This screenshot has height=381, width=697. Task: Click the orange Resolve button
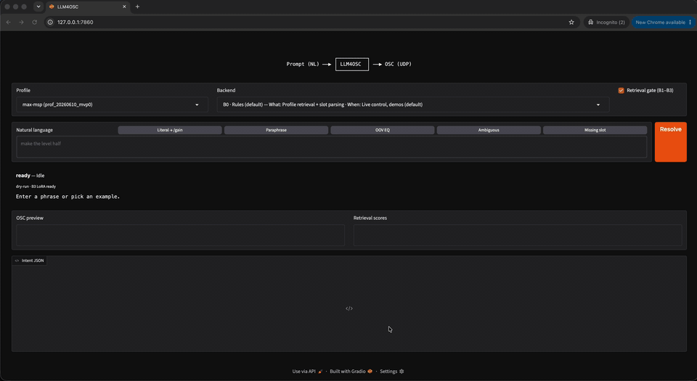670,142
